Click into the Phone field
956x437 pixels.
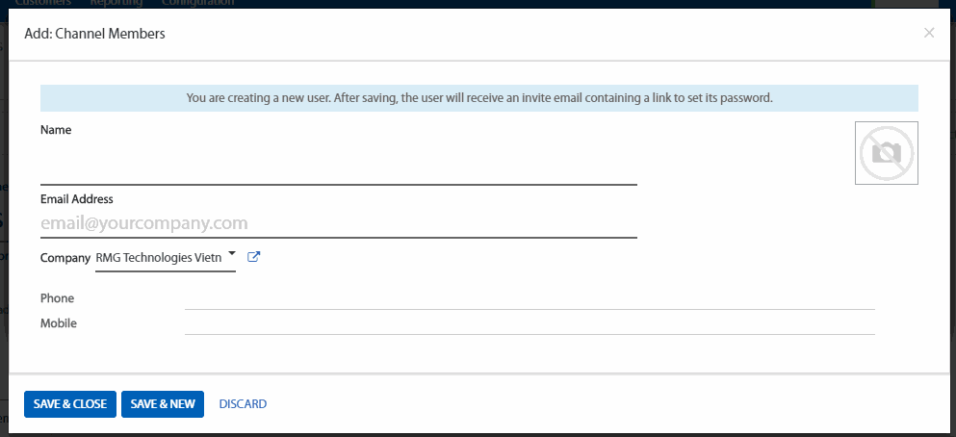point(529,298)
